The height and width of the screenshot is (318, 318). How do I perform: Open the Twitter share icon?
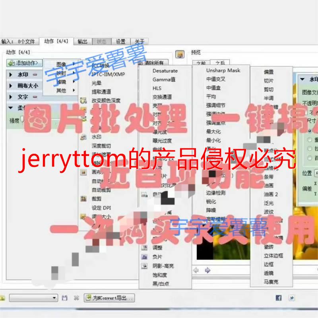(x=291, y=298)
